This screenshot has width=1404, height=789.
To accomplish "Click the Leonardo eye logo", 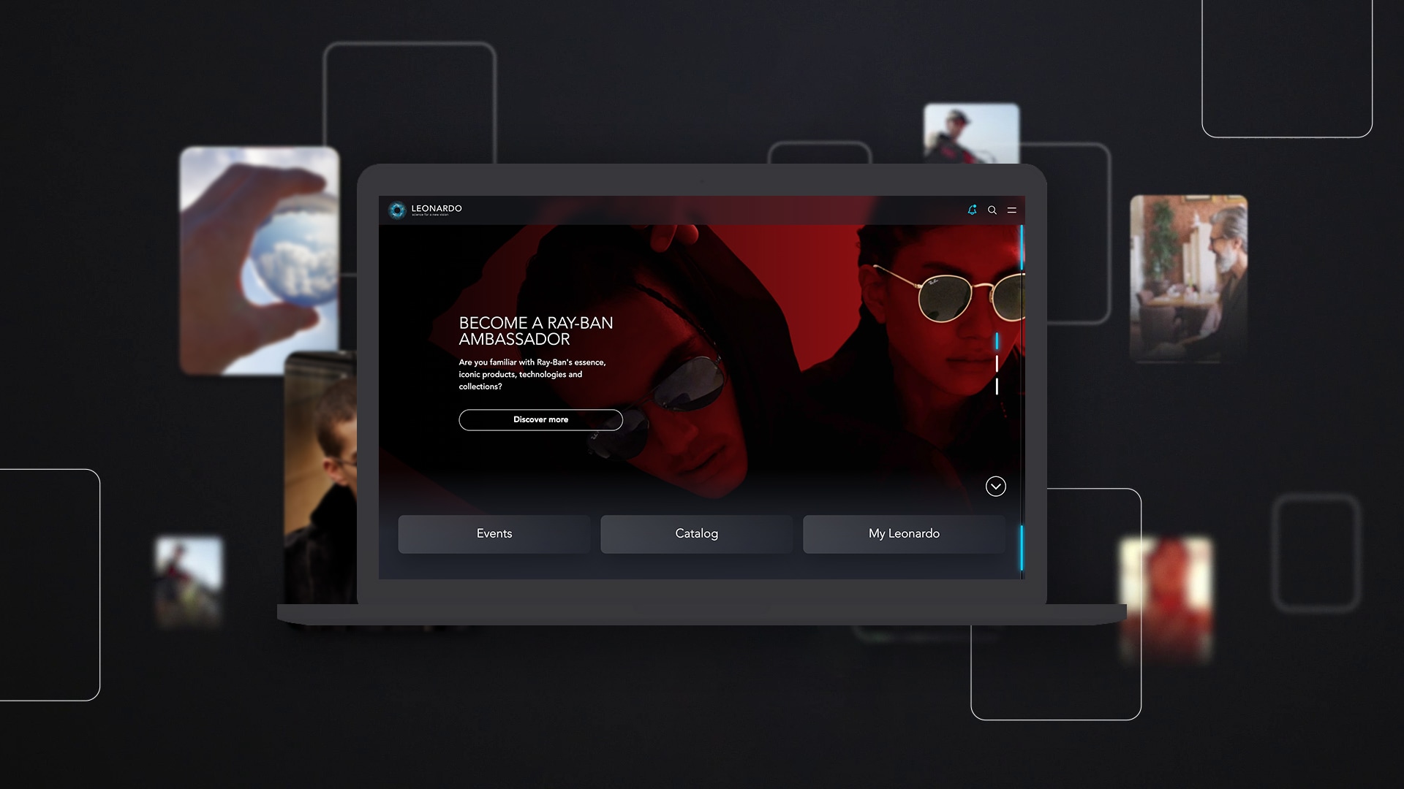I will 397,210.
